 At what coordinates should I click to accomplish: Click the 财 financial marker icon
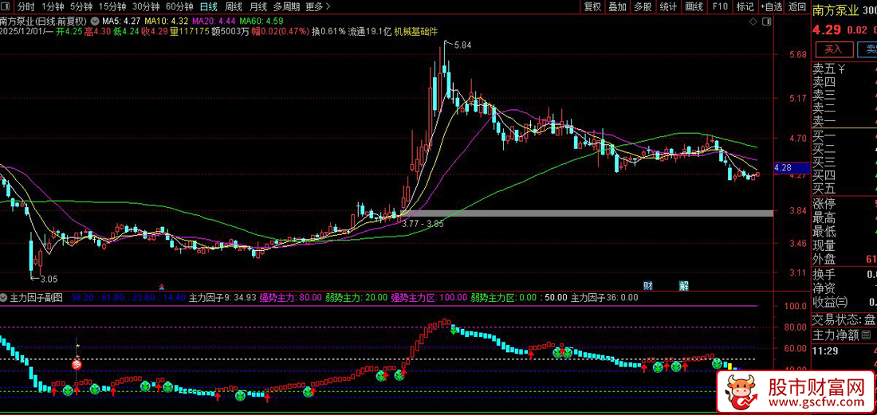click(x=648, y=285)
